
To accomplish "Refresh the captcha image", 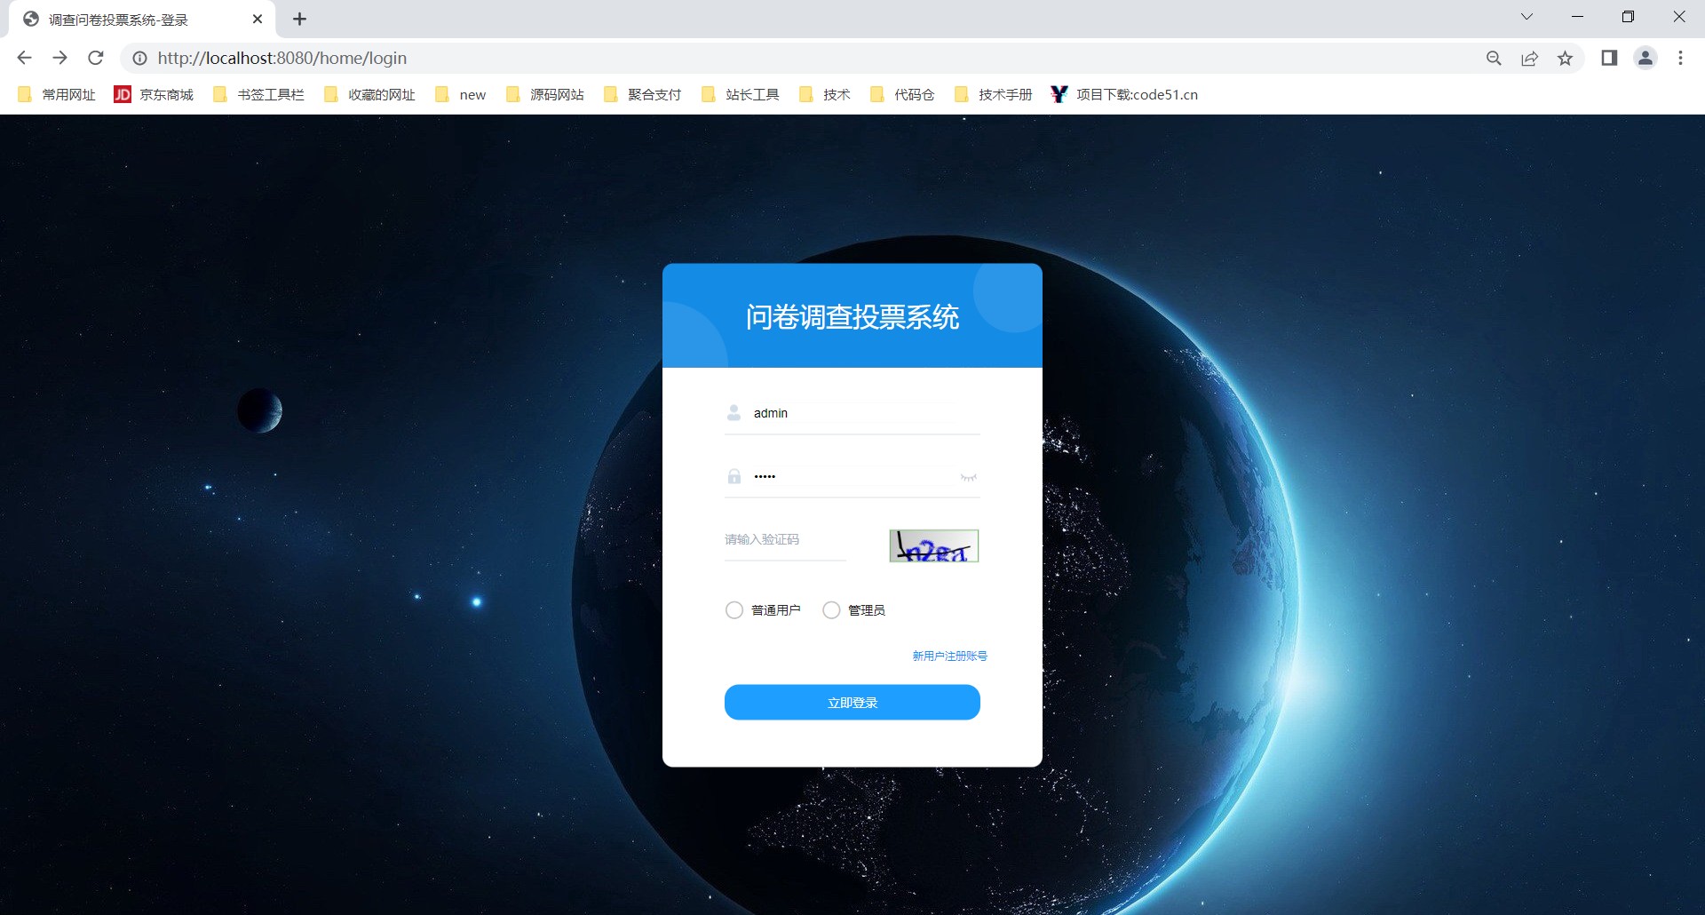I will click(934, 545).
